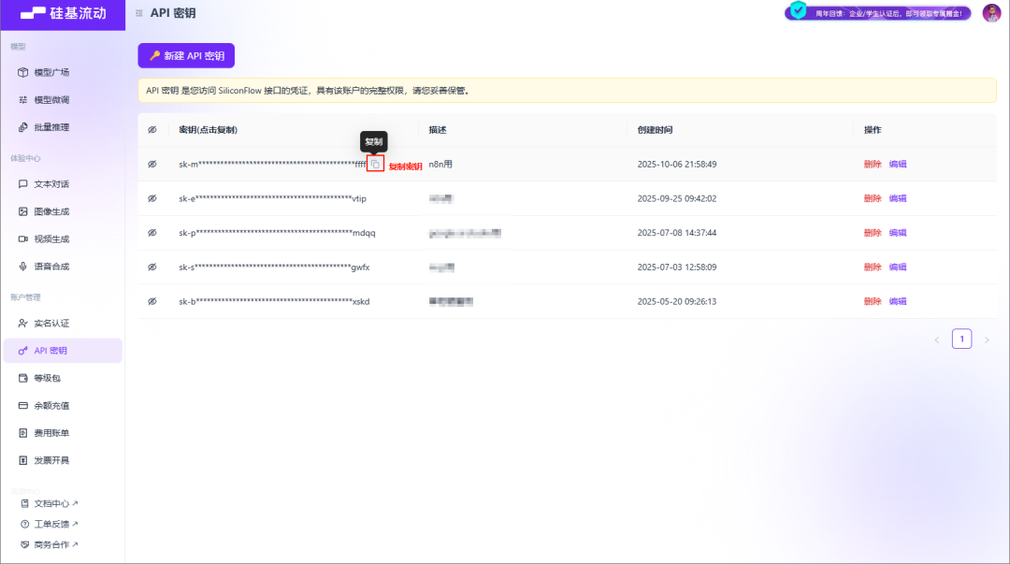The width and height of the screenshot is (1010, 564).
Task: Open the user avatar menu
Action: point(991,13)
